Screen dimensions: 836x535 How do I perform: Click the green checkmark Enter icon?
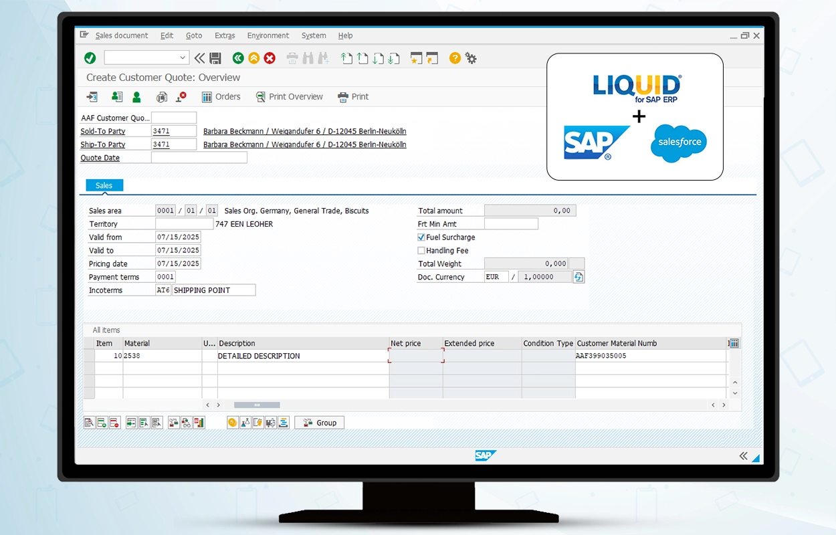tap(90, 58)
